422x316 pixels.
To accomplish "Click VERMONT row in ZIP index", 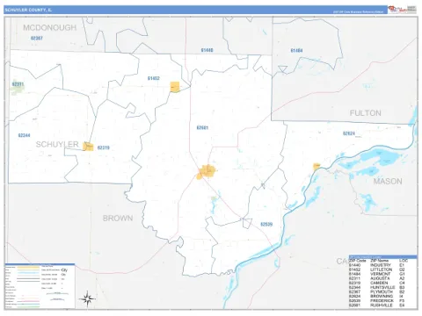I will tap(377, 274).
